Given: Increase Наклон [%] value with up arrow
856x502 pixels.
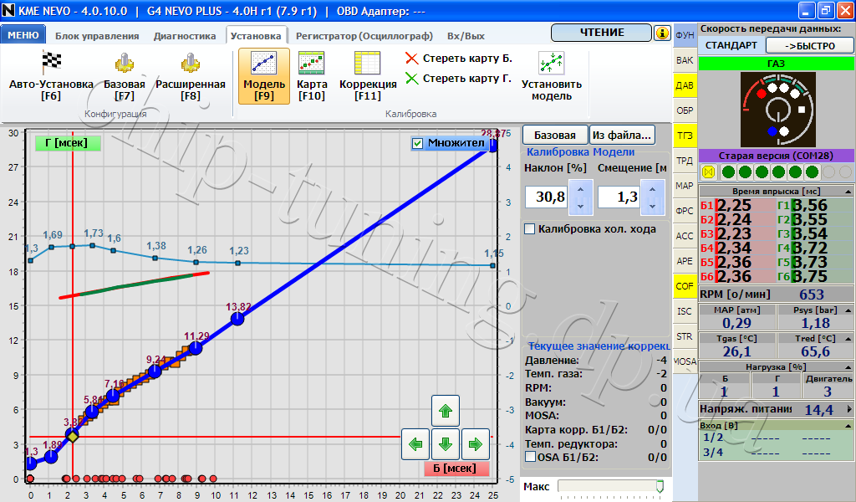Looking at the screenshot, I should click(x=580, y=190).
